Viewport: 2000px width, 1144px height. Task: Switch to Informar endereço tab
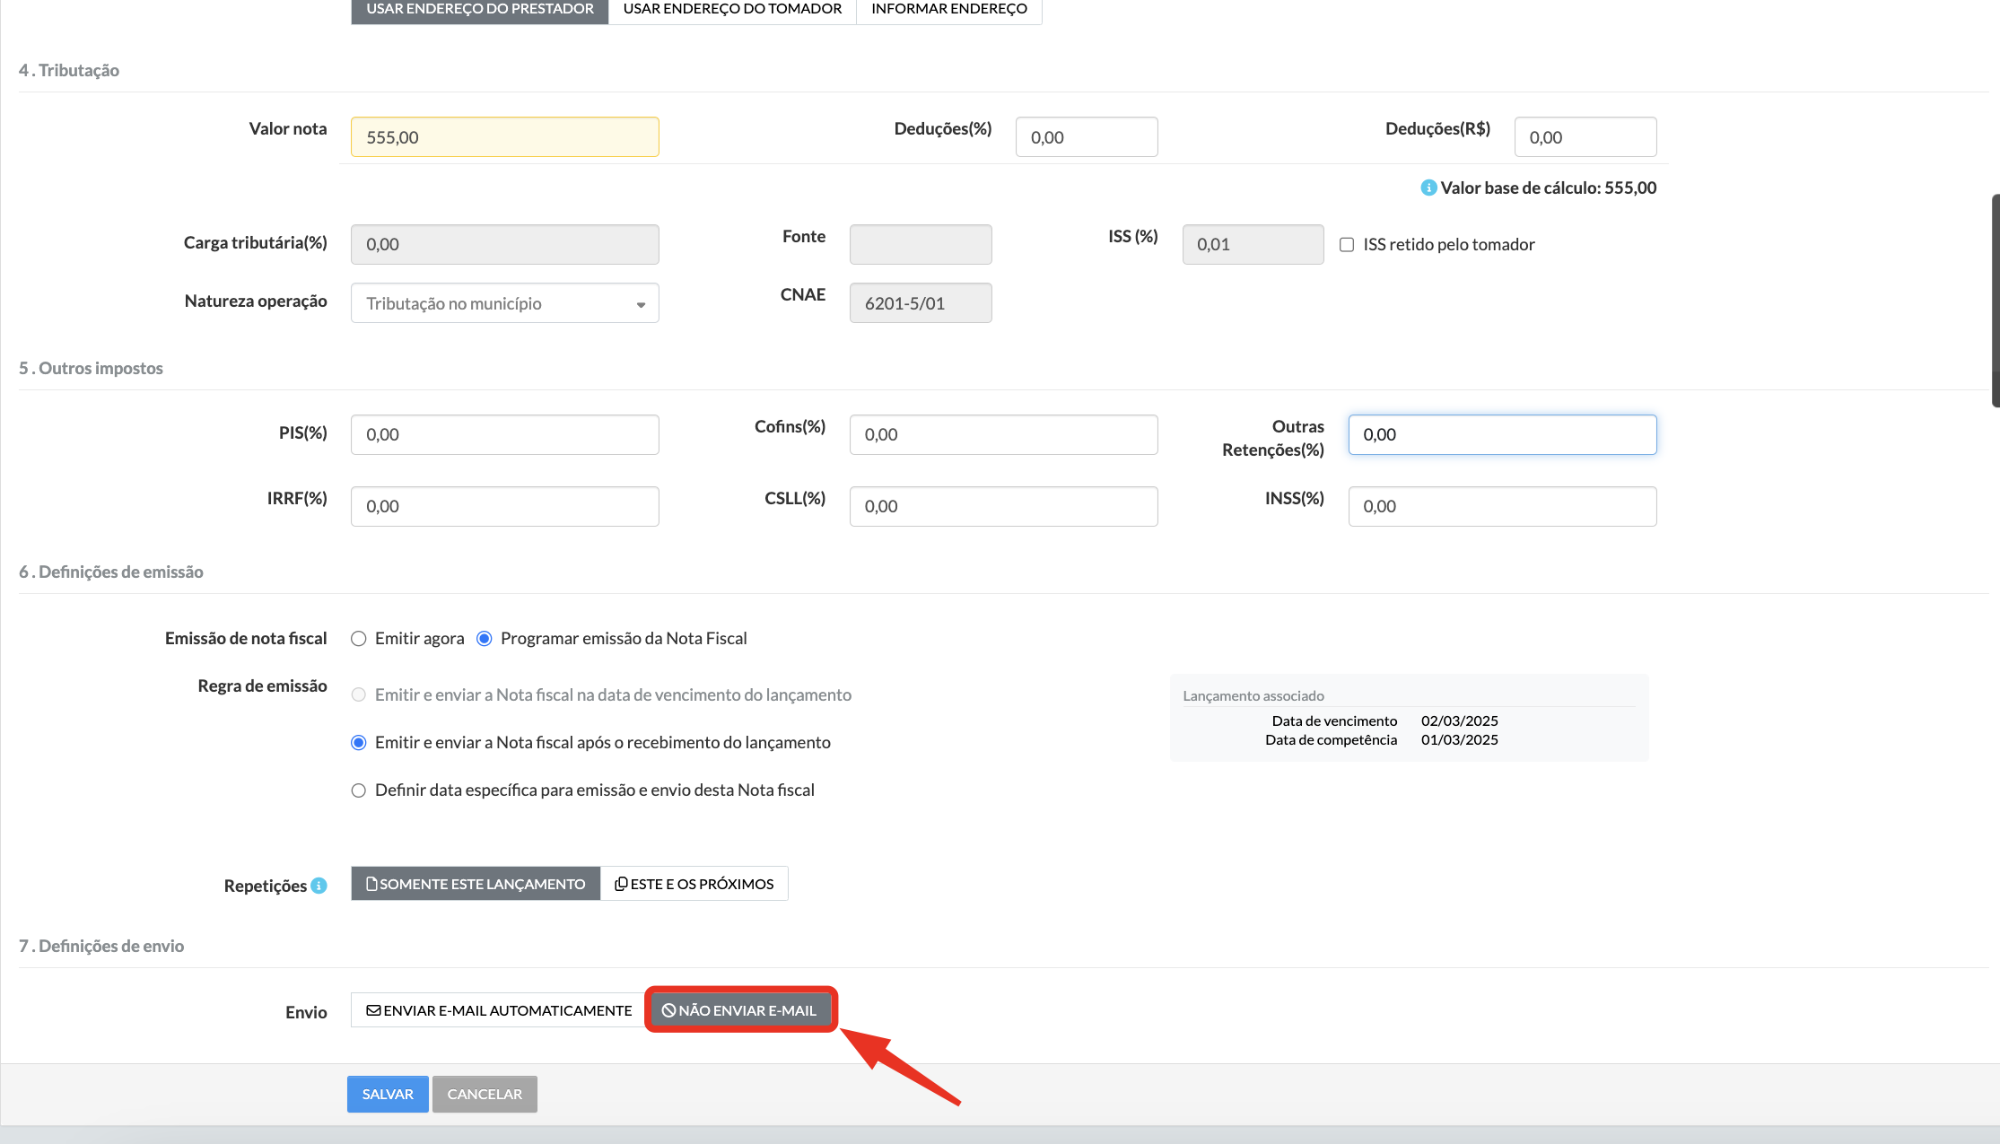948,9
